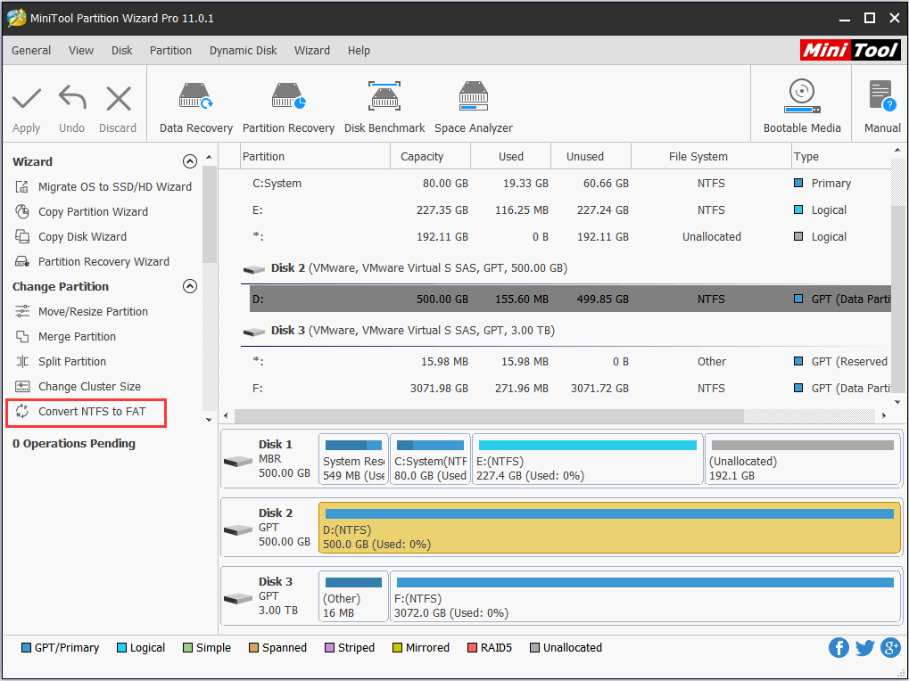Select the E: partition row in list
Viewport: 909px width, 681px height.
pyautogui.click(x=570, y=209)
